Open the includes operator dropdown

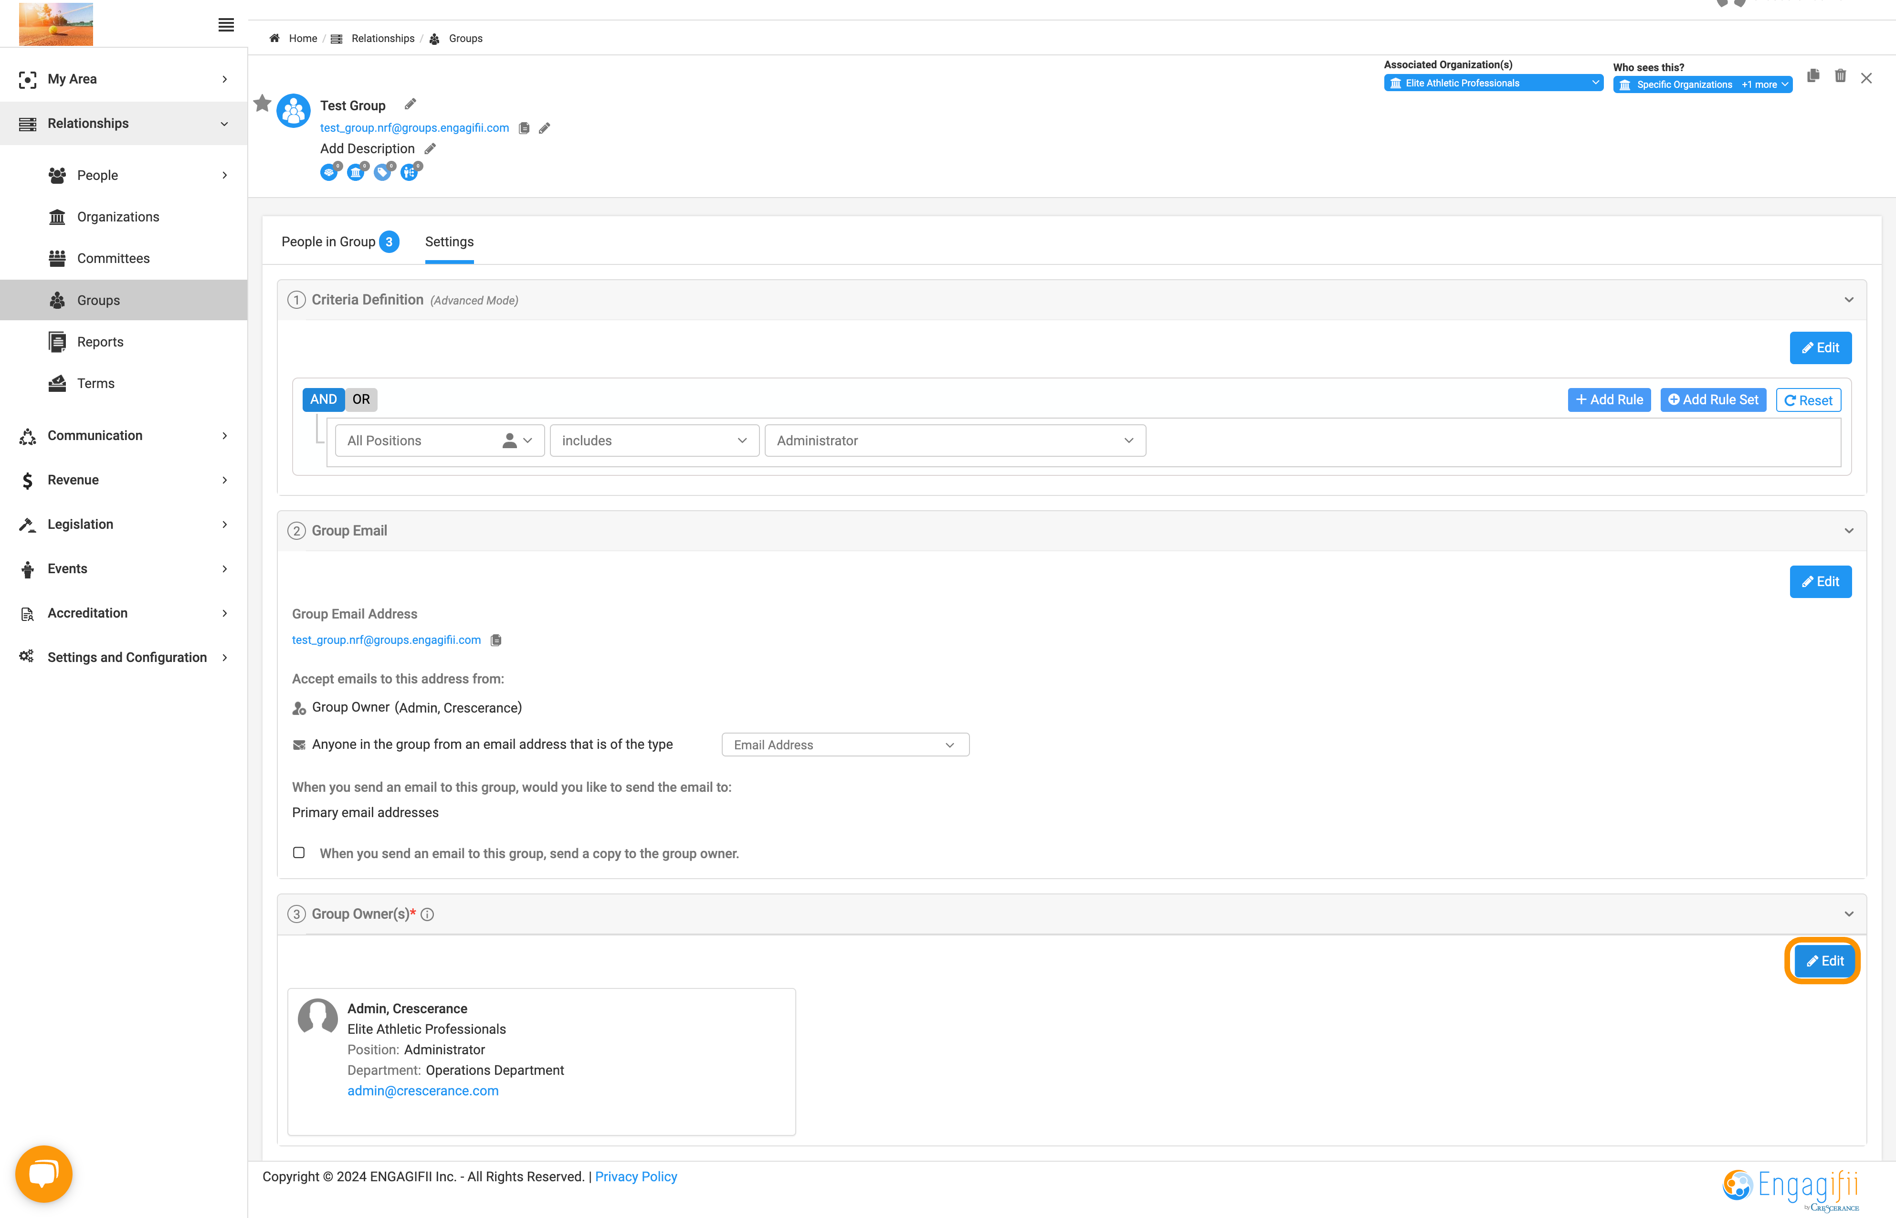click(654, 441)
